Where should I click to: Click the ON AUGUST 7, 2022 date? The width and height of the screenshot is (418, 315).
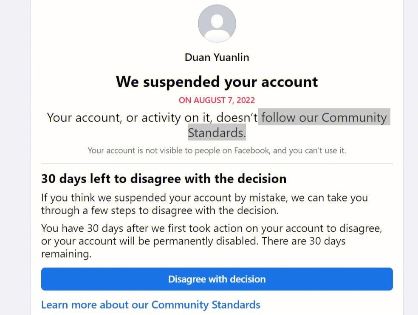click(x=217, y=100)
